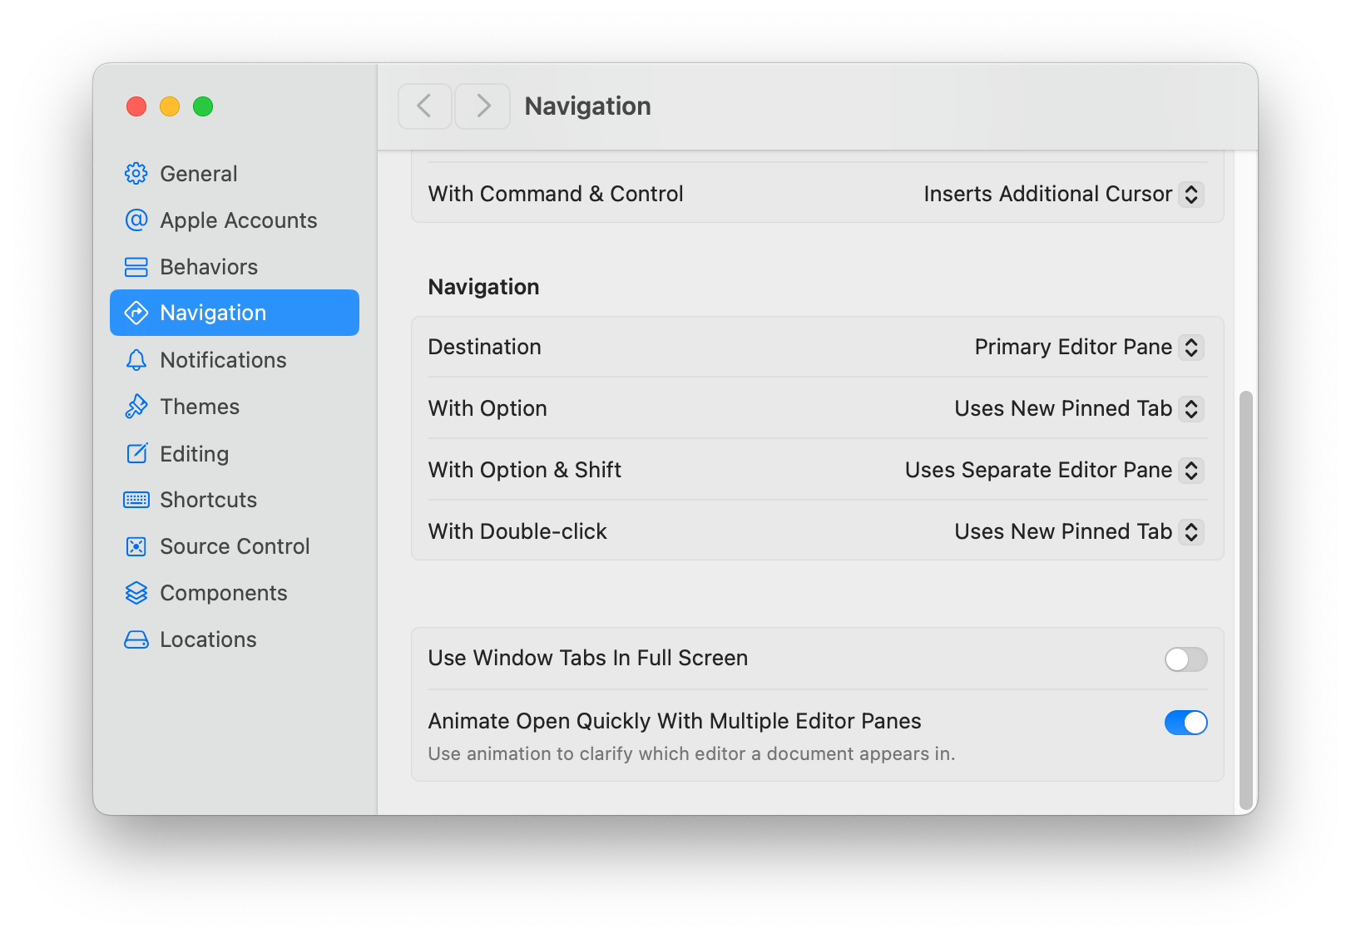1351x938 pixels.
Task: Go forward with the right chevron button
Action: [x=482, y=106]
